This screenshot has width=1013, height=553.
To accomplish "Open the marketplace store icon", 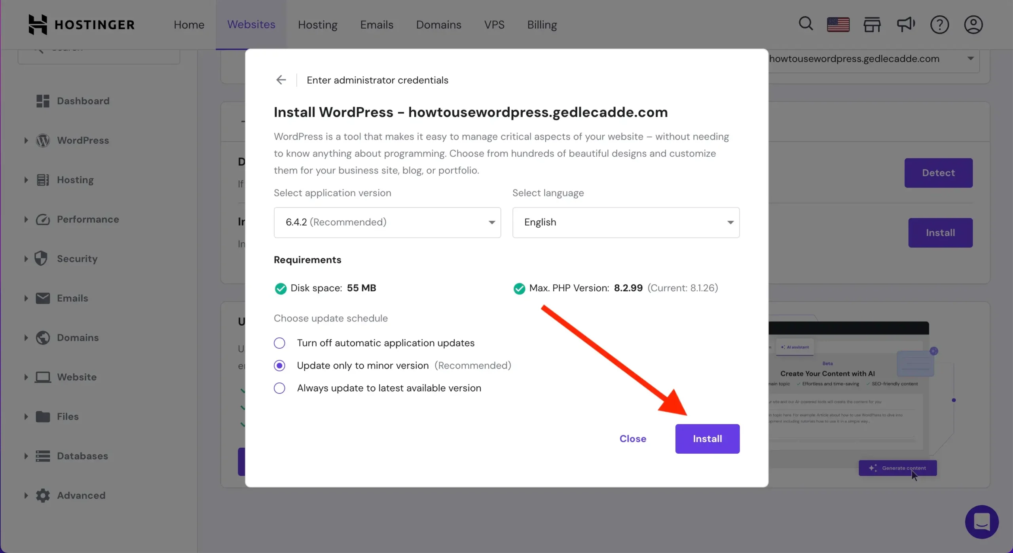I will pos(872,25).
